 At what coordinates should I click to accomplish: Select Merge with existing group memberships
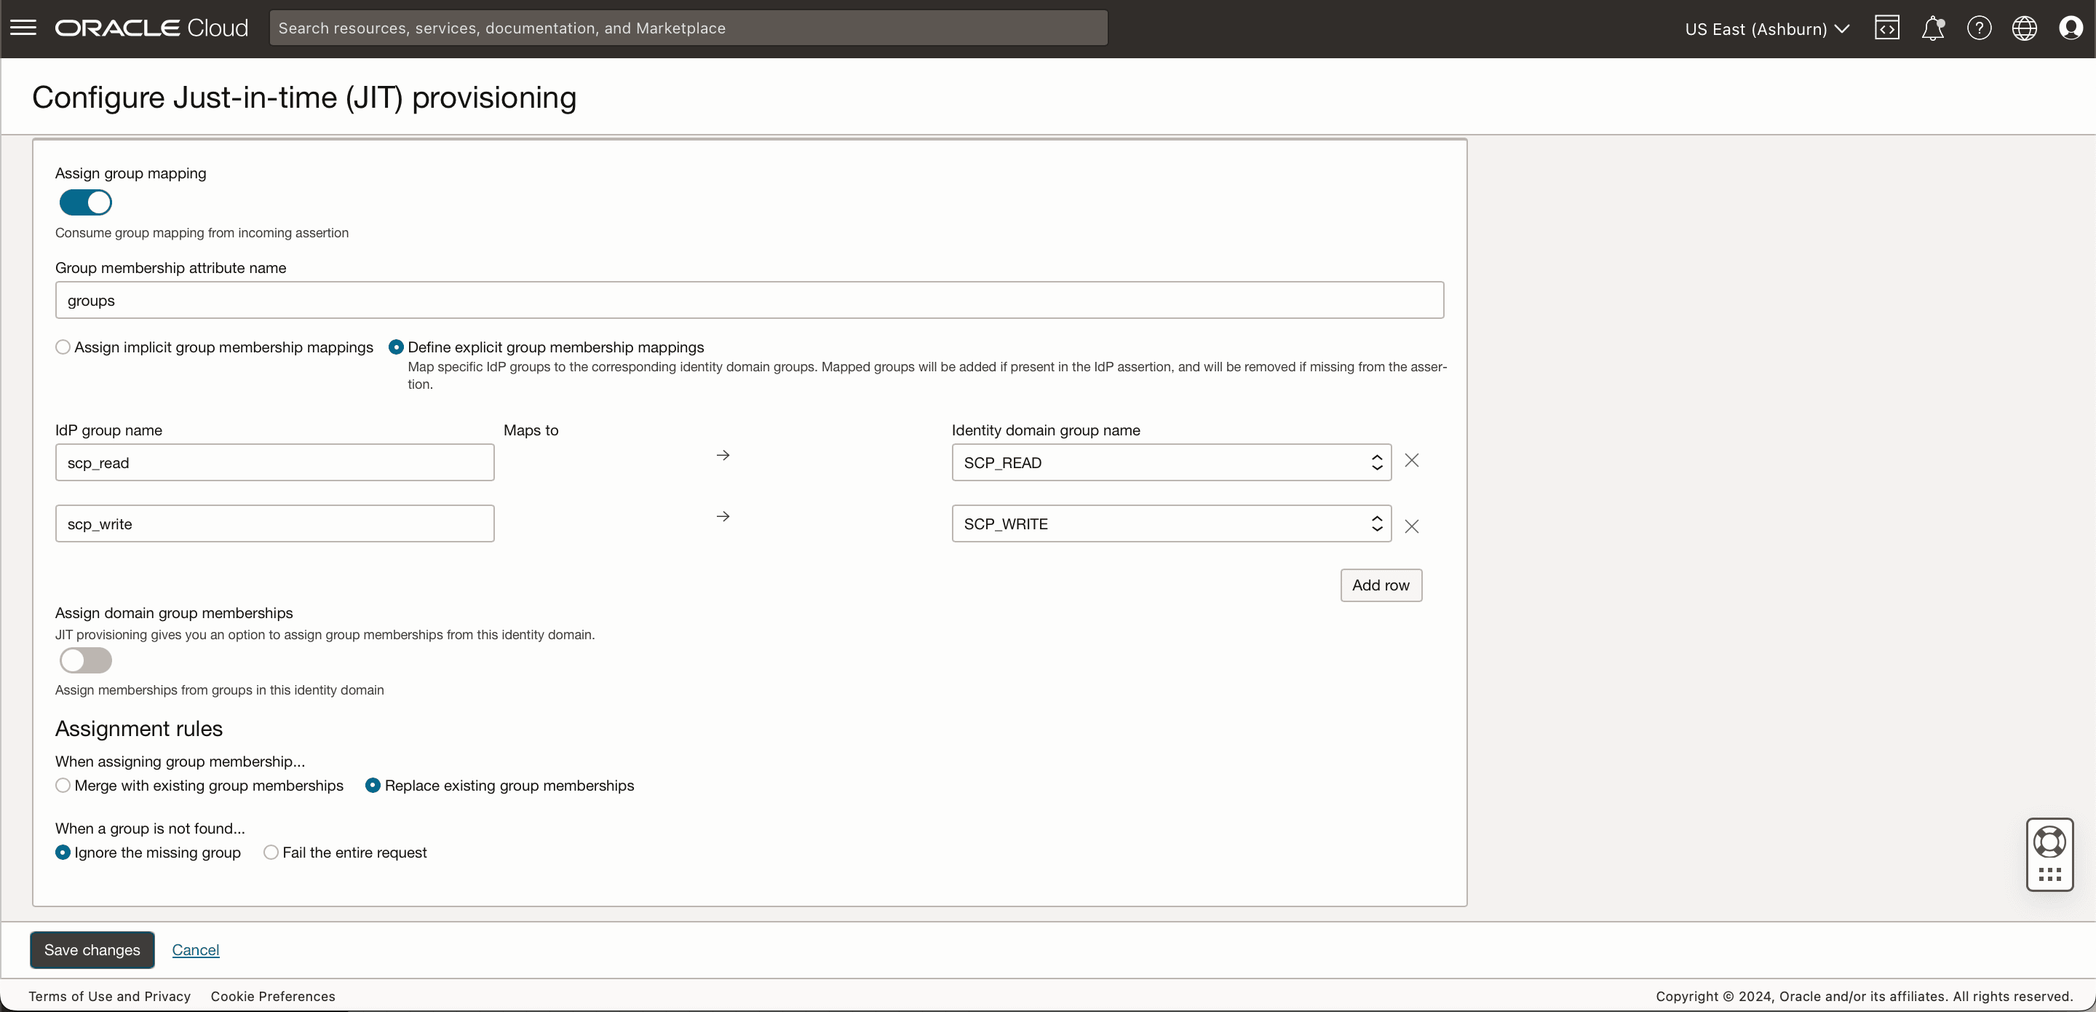coord(63,785)
